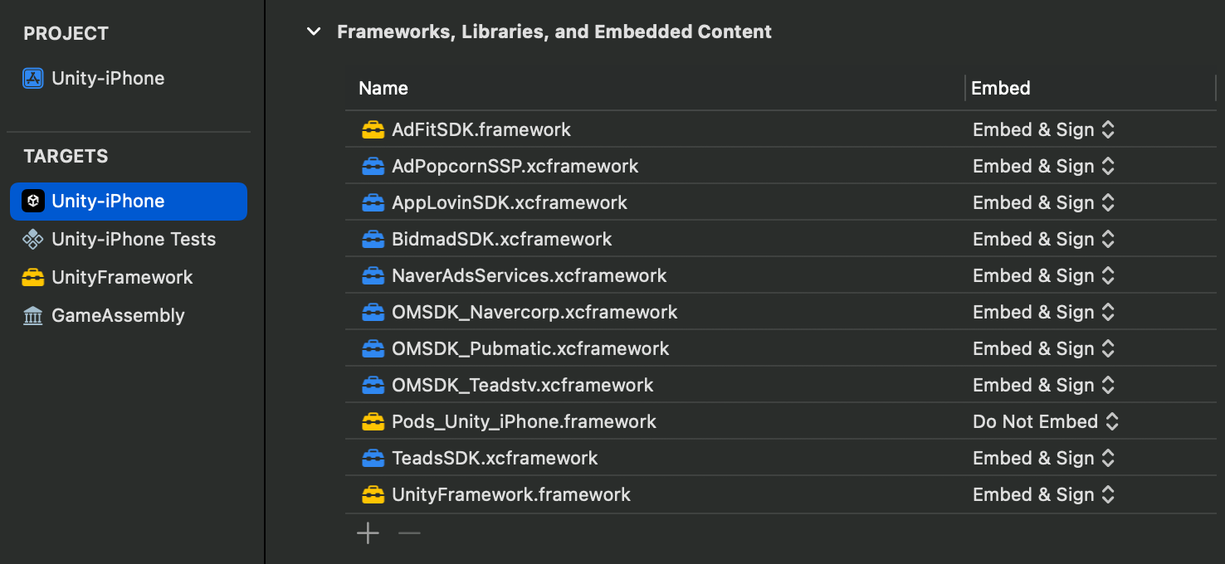Click the AdFitSDK.framework yellow toolbox icon
Screen dimensions: 1225x564
pos(373,130)
